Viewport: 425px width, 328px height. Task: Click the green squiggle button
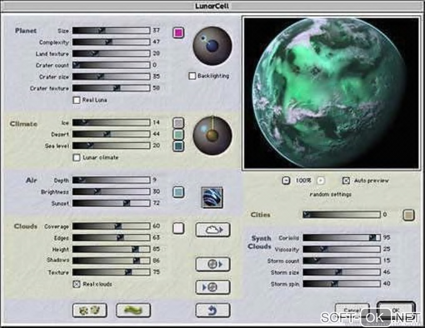133,310
